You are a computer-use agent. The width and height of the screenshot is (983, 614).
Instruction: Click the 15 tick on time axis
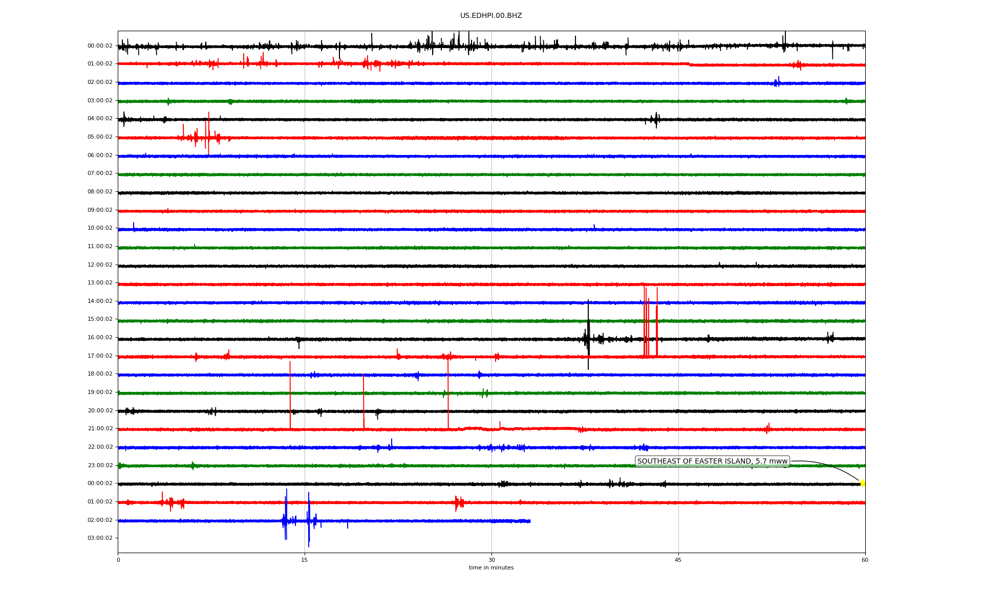[x=305, y=560]
